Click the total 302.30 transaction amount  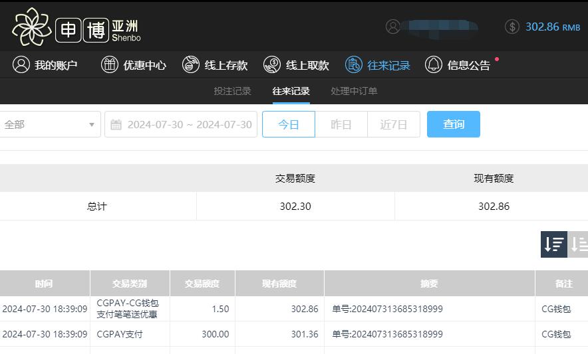[x=295, y=207]
